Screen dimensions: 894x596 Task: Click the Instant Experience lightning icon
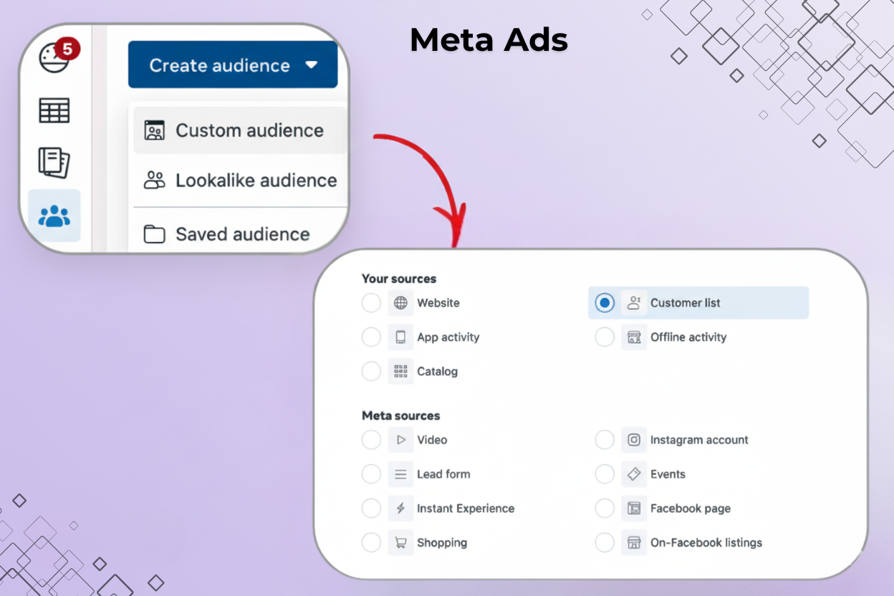[x=400, y=509]
